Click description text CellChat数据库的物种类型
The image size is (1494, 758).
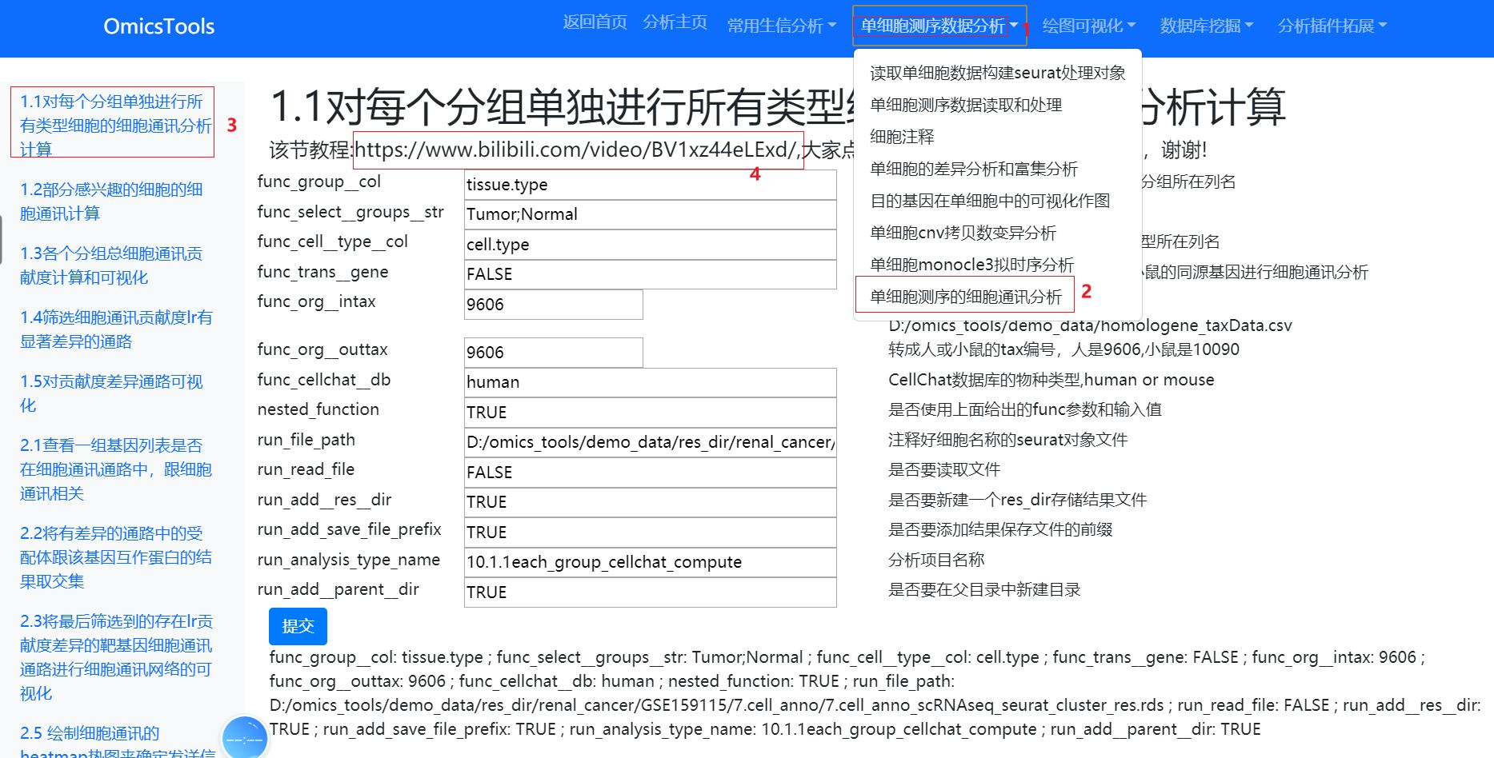click(1051, 380)
